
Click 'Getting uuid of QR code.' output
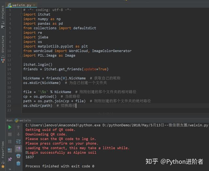coord(50,130)
